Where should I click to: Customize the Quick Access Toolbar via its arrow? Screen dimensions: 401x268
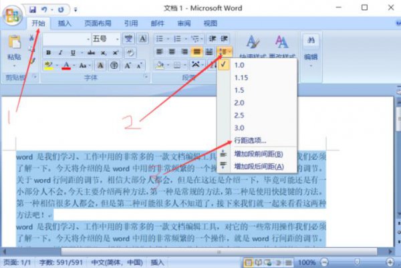tap(76, 10)
